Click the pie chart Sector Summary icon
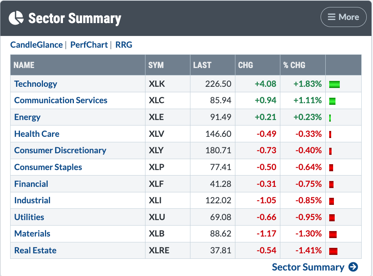The image size is (373, 276). [16, 18]
